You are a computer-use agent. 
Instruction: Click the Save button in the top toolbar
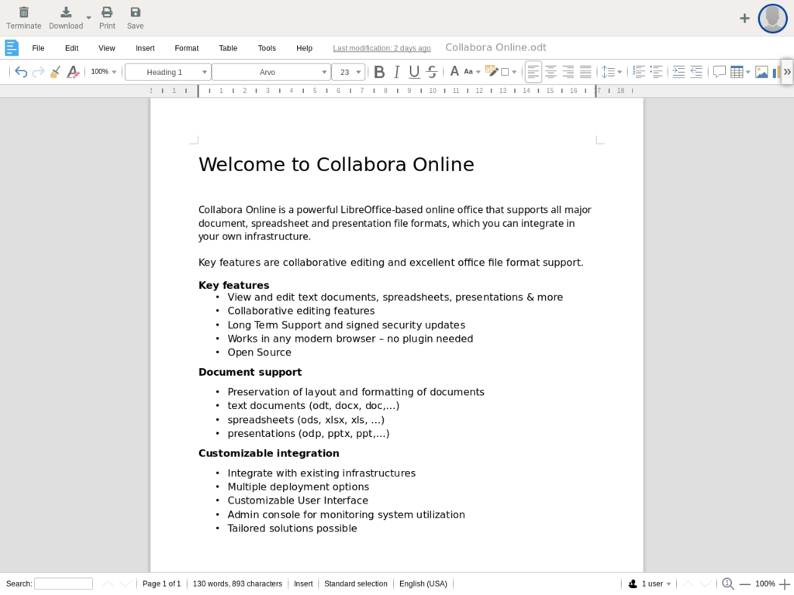pos(135,15)
